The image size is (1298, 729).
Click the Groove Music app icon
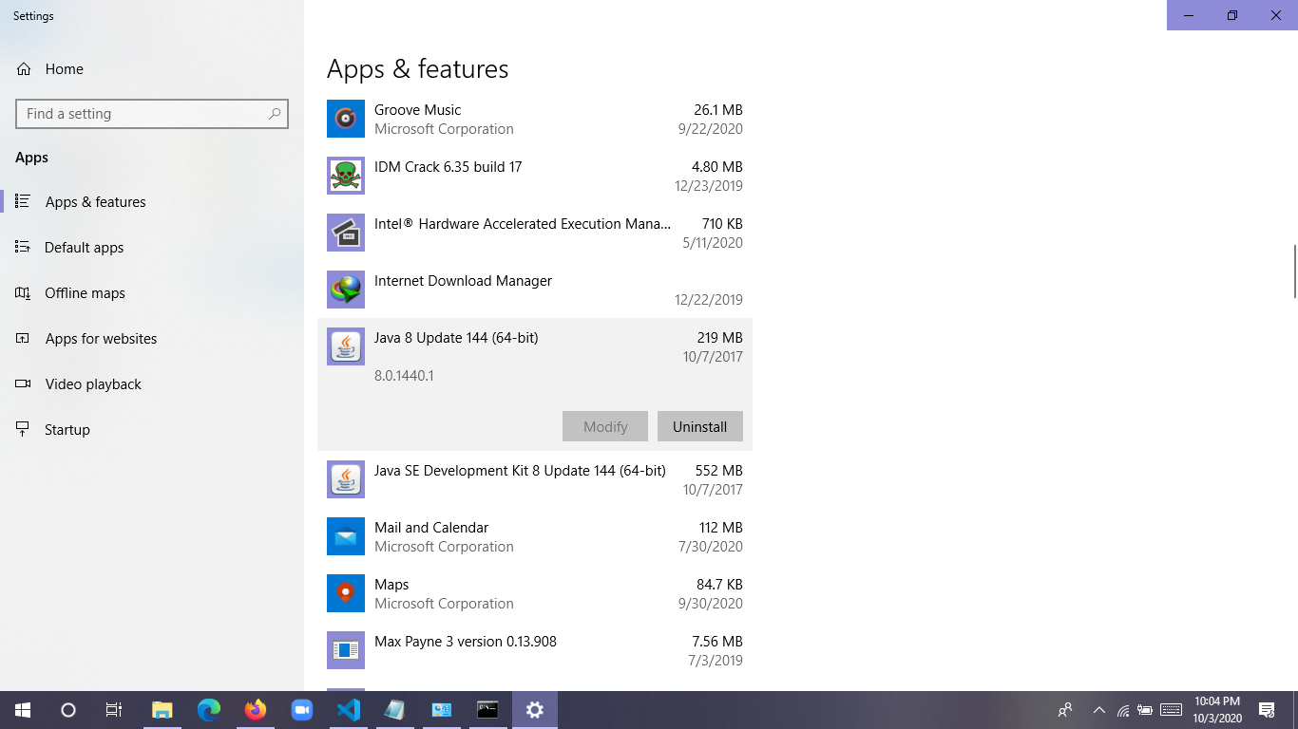pos(346,120)
